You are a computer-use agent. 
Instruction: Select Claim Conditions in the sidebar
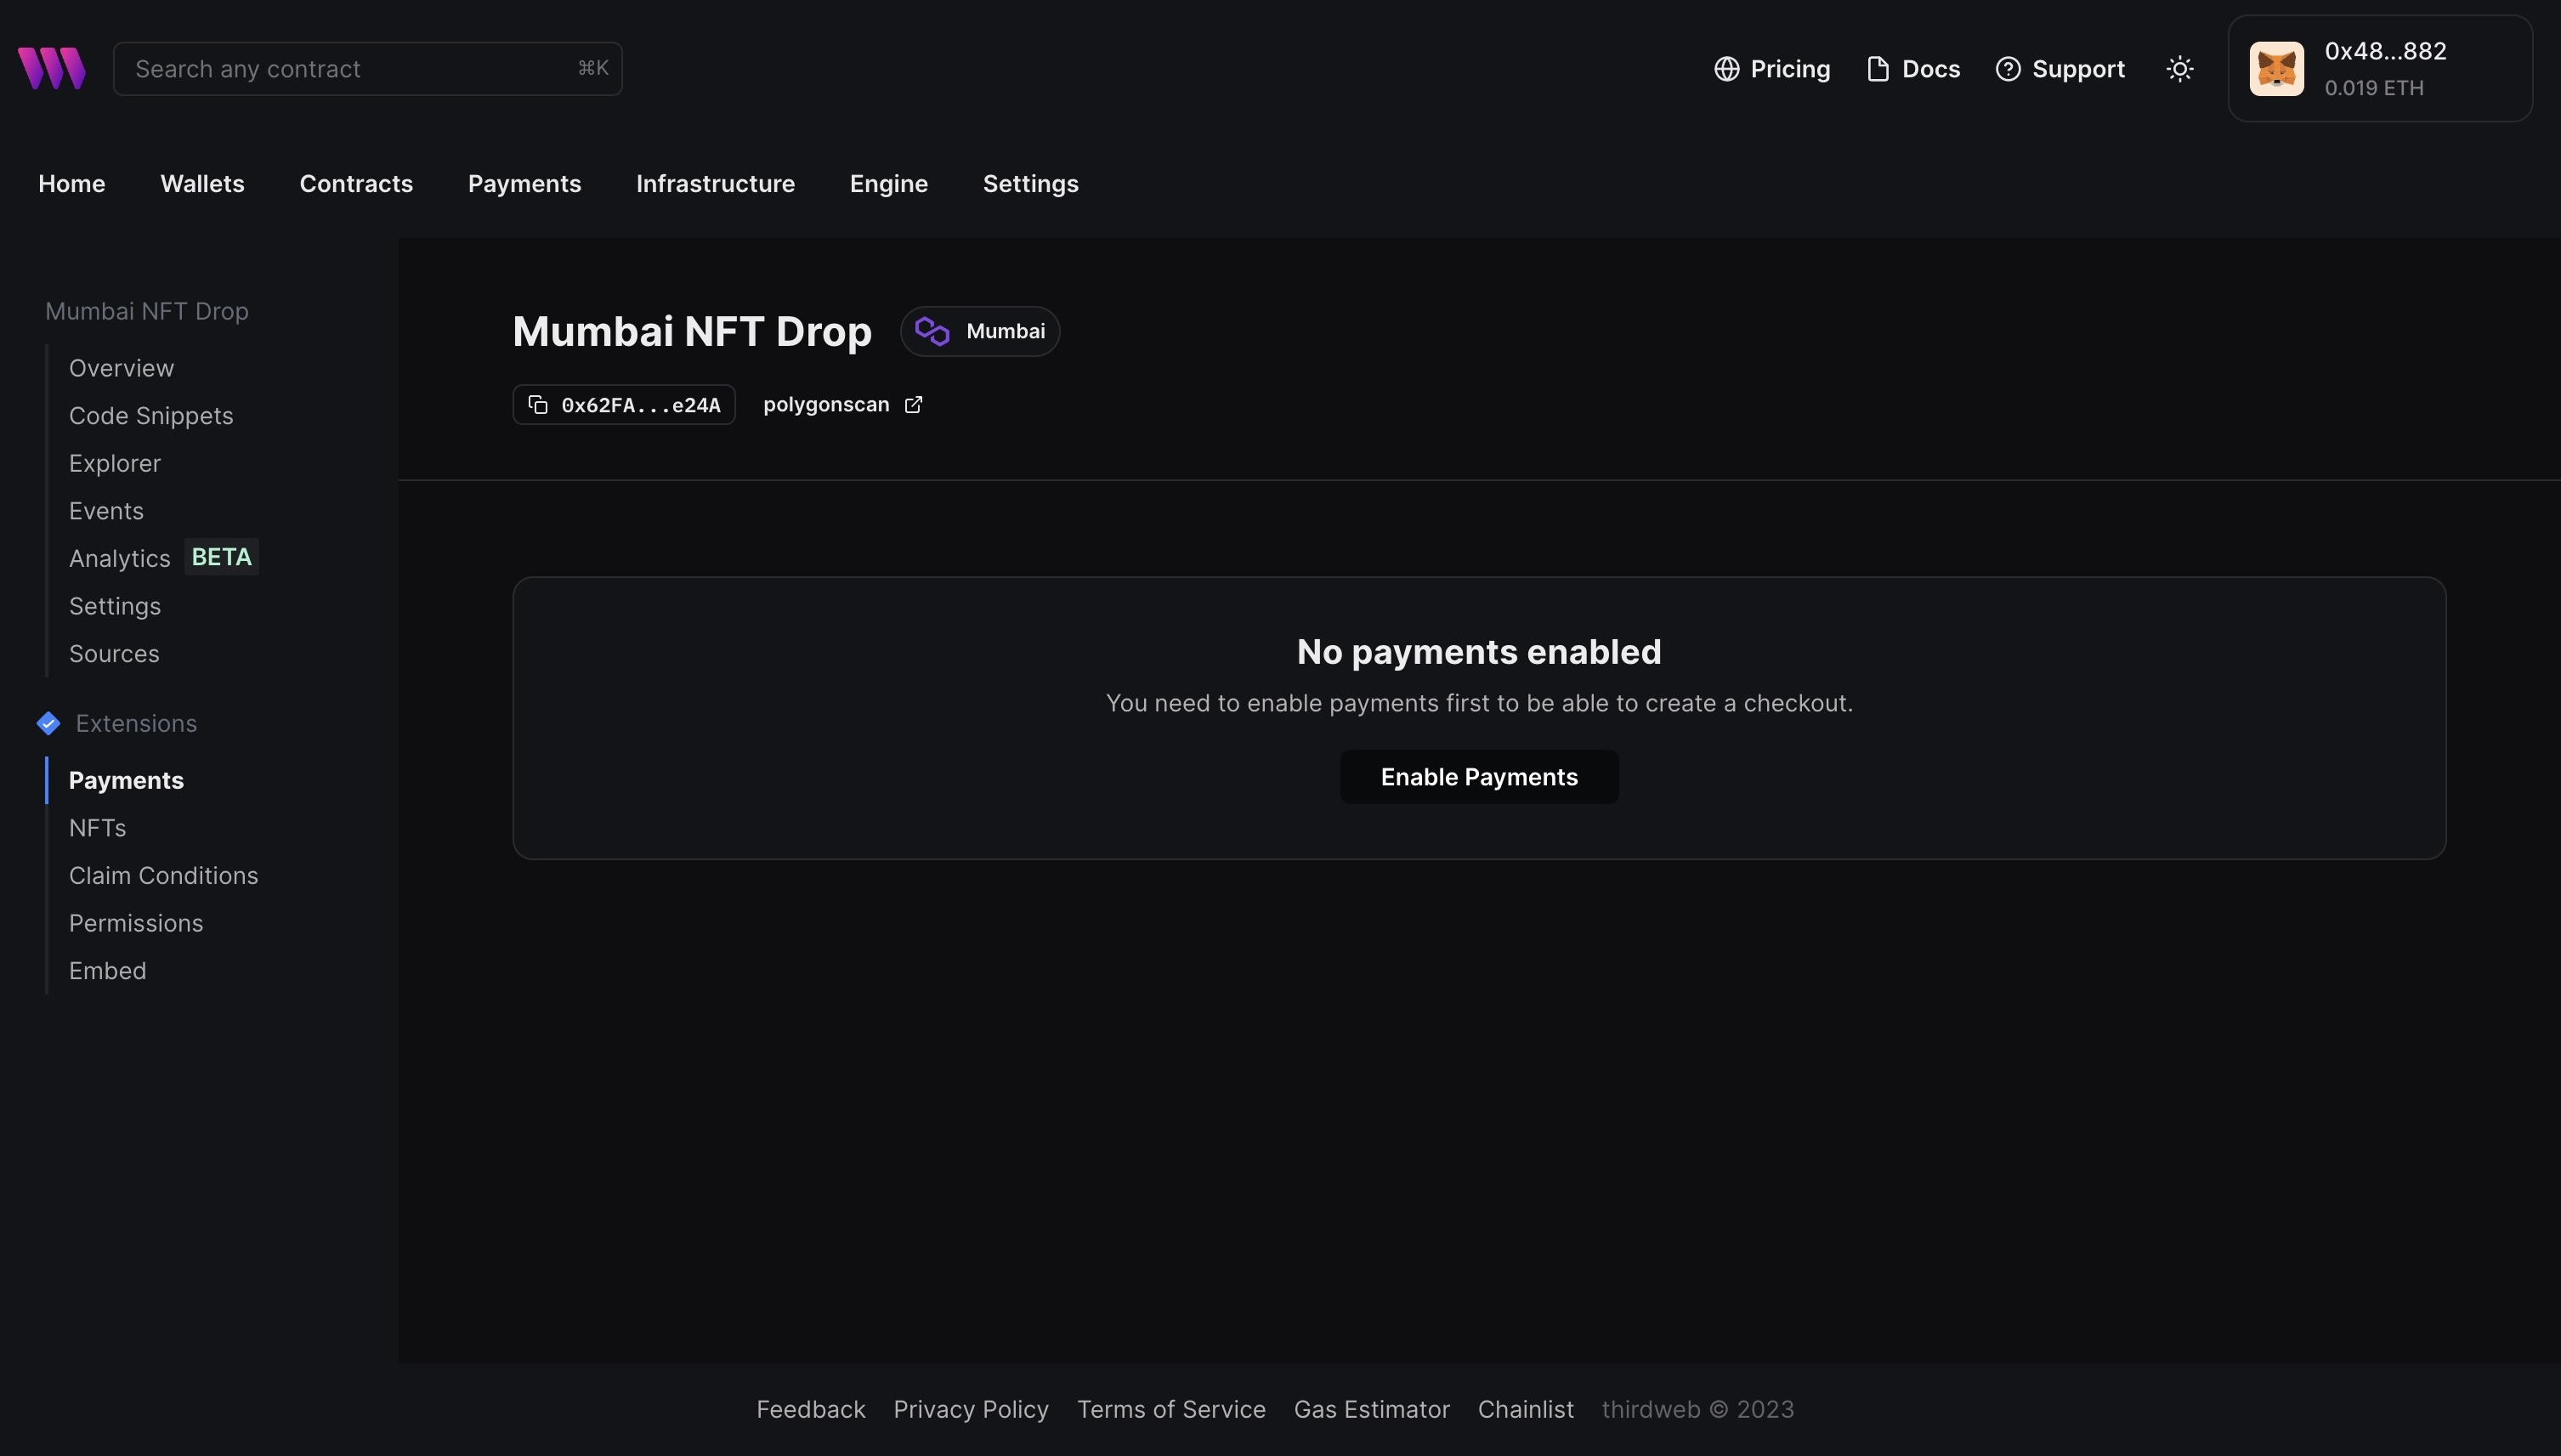click(163, 875)
